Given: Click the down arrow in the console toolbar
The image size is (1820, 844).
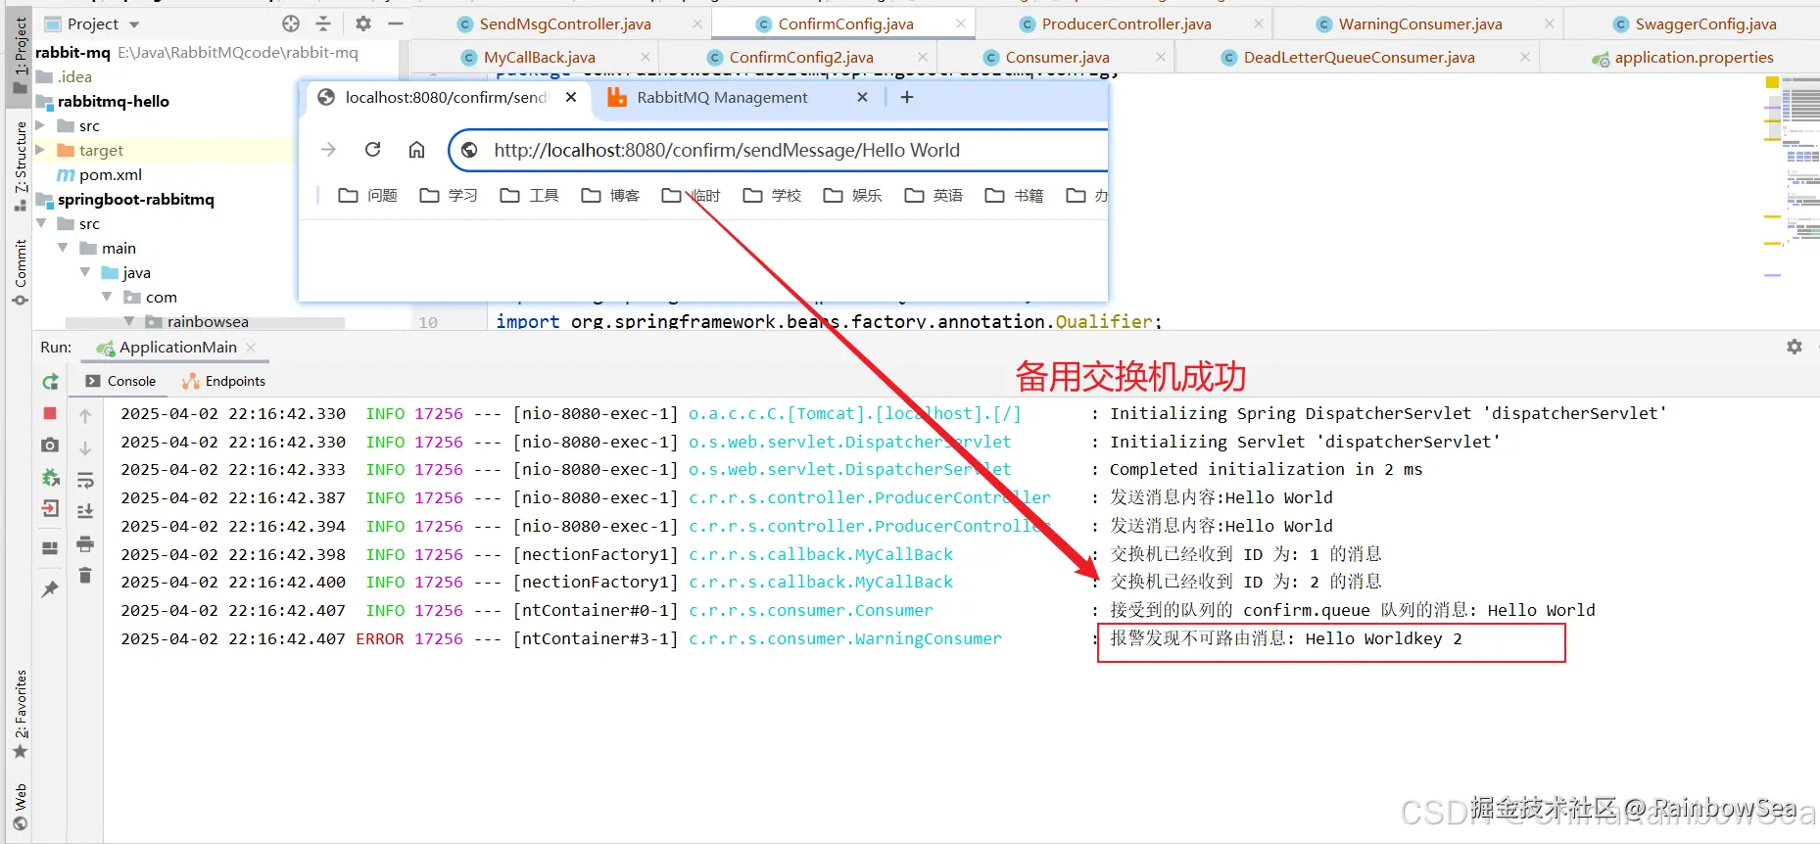Looking at the screenshot, I should click(85, 448).
